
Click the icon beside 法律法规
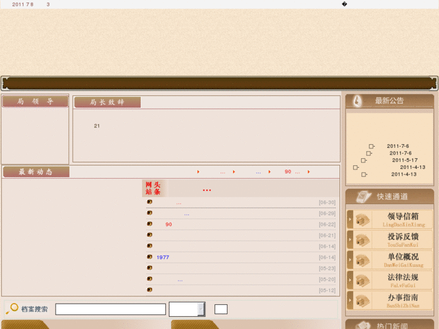pos(362,281)
